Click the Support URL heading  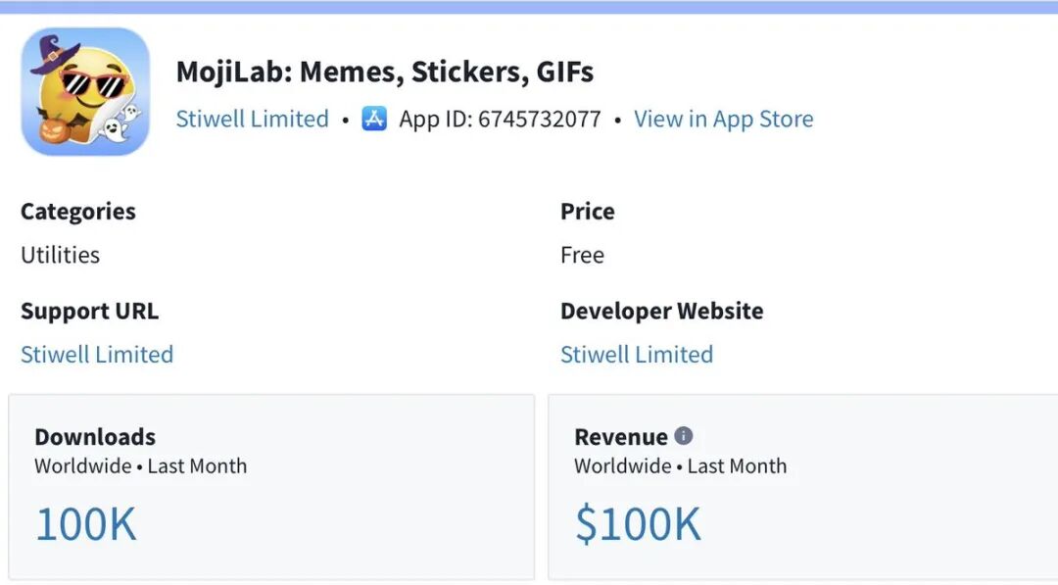click(x=89, y=312)
